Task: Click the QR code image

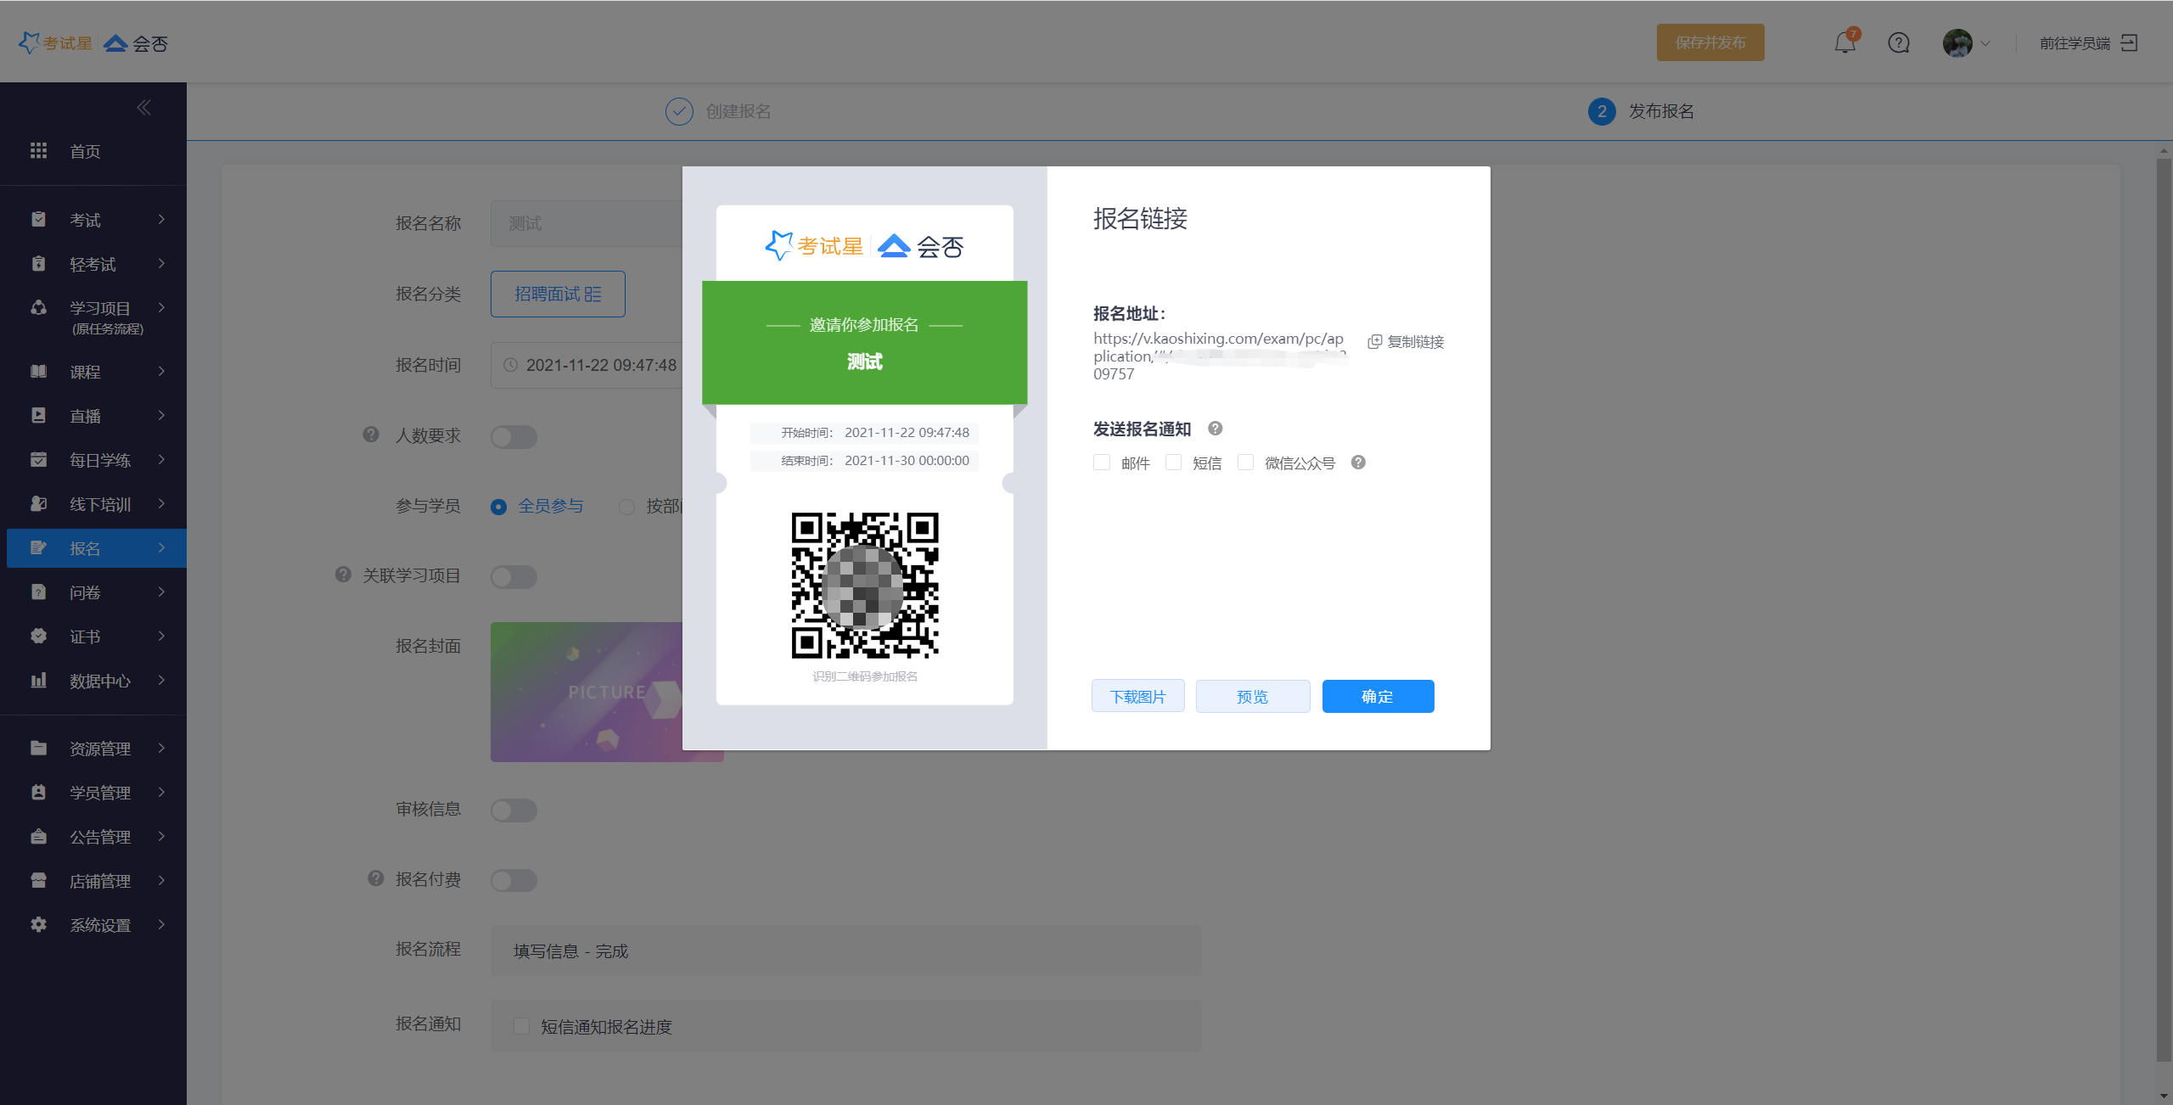Action: pos(864,585)
